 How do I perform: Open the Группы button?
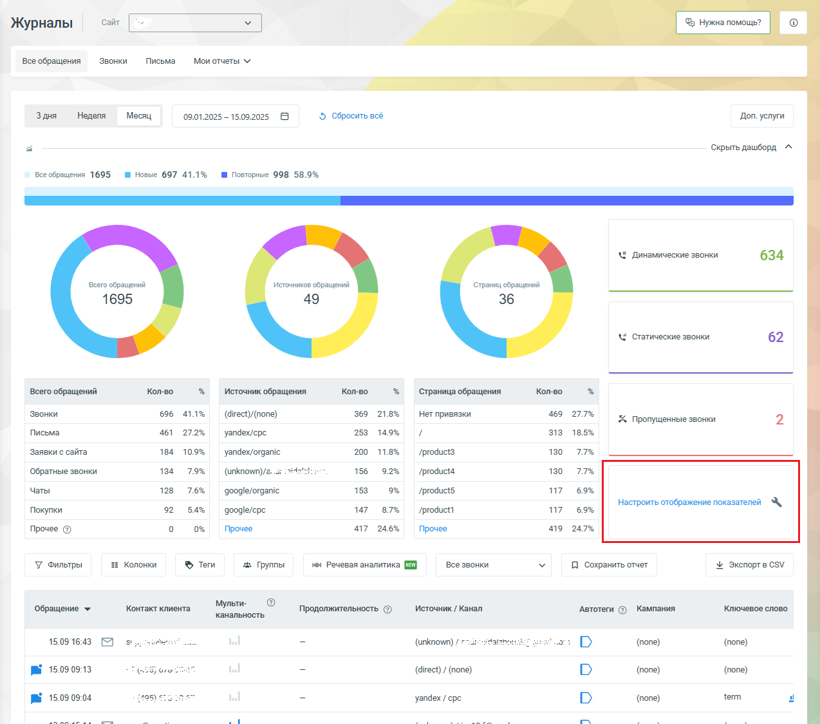263,565
